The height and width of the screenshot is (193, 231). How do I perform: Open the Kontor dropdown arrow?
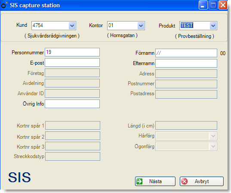click(x=141, y=26)
